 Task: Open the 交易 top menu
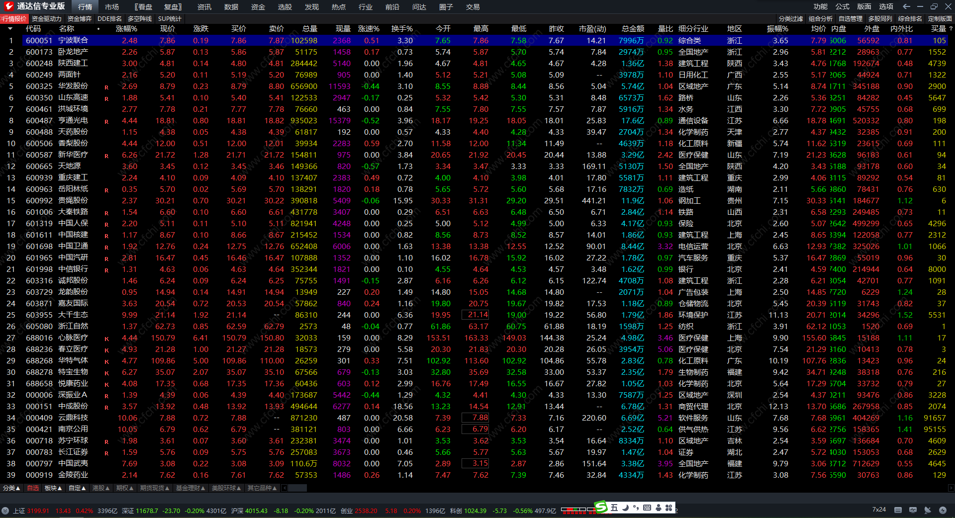point(473,7)
